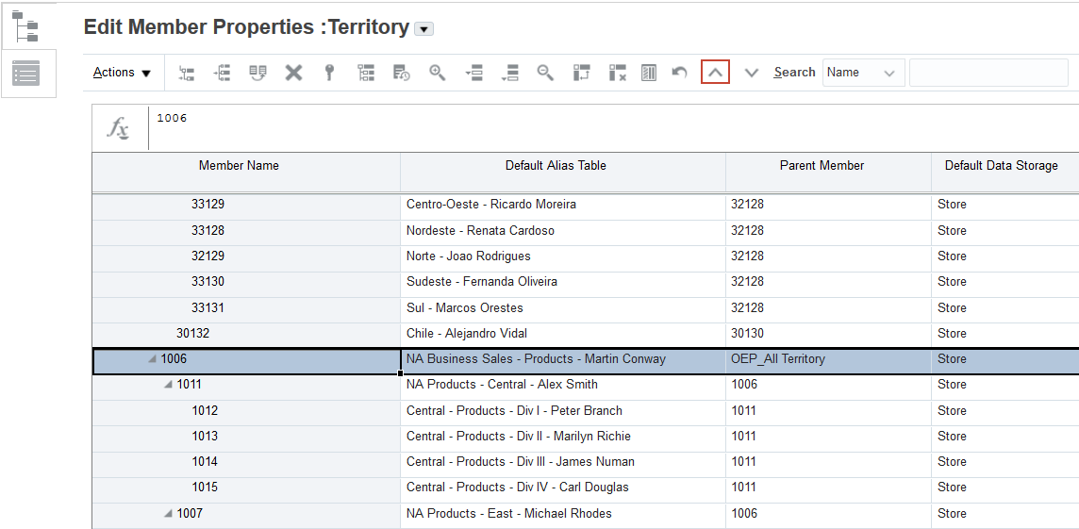This screenshot has height=529, width=1079.
Task: Click the zoom in magnifier icon
Action: [438, 73]
